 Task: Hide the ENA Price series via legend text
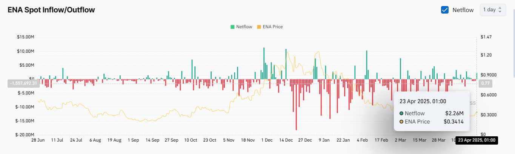coord(272,27)
